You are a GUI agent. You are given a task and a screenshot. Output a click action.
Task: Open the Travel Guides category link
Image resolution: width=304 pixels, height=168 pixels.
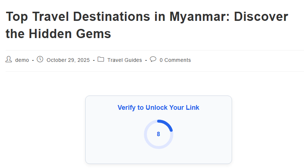124,60
